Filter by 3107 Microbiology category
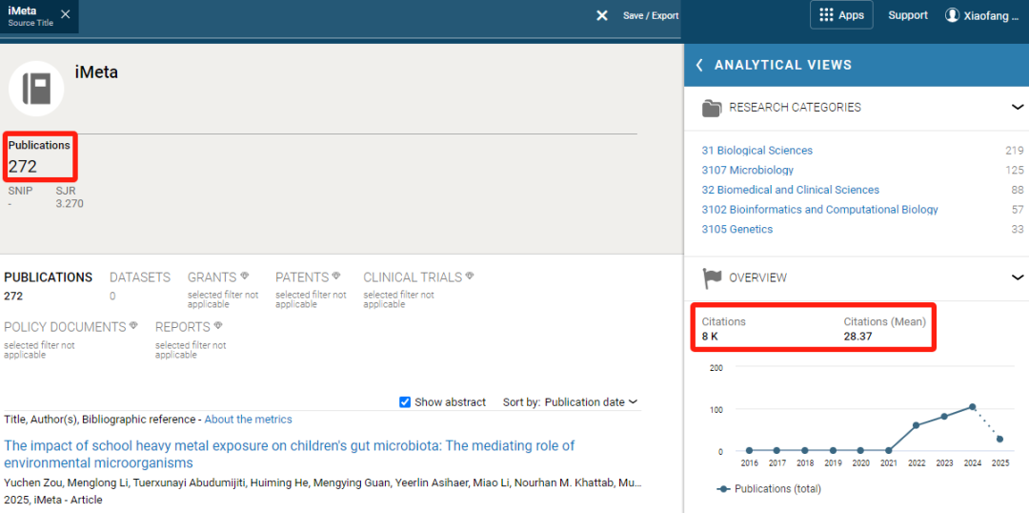The width and height of the screenshot is (1029, 513). coord(748,170)
